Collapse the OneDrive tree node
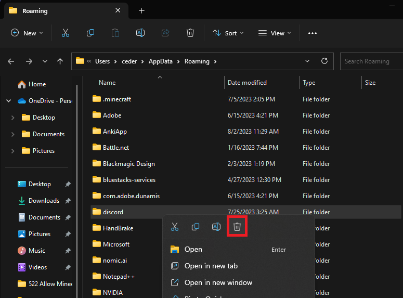This screenshot has height=298, width=403. click(x=9, y=101)
